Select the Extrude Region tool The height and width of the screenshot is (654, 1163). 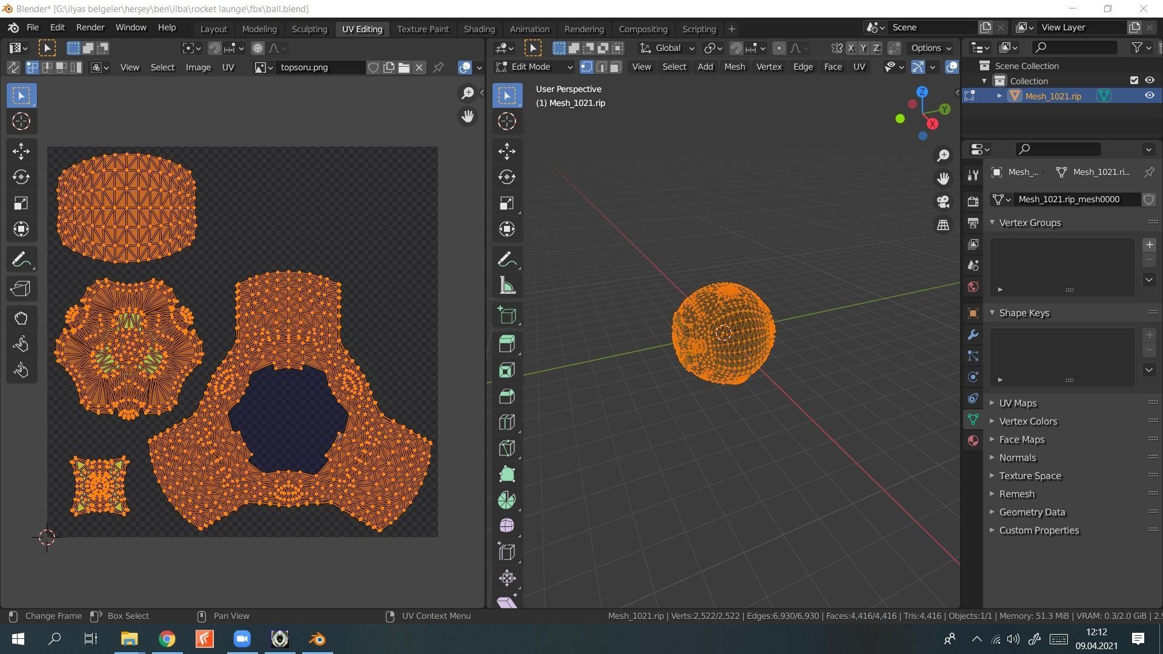tap(507, 344)
